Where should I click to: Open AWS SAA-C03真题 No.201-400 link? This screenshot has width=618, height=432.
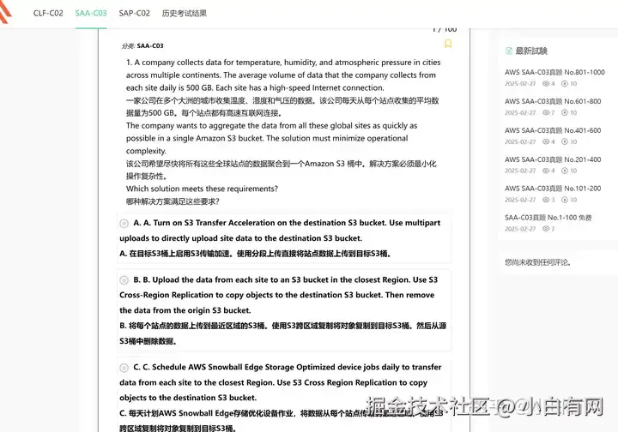click(553, 159)
